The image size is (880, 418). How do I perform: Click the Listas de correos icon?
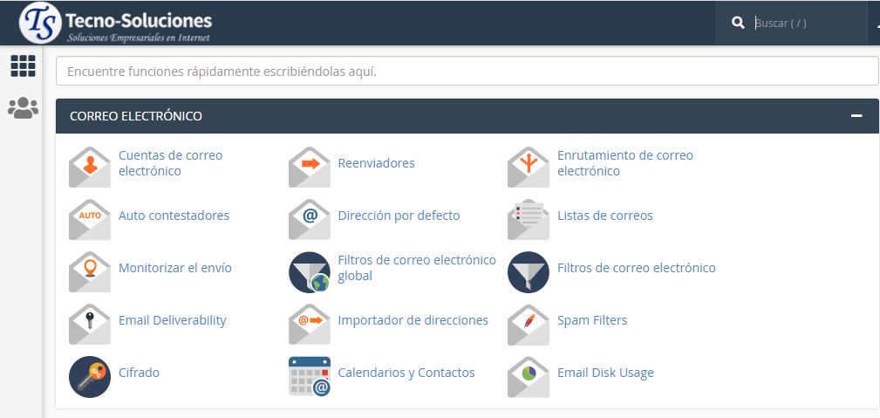click(x=529, y=219)
